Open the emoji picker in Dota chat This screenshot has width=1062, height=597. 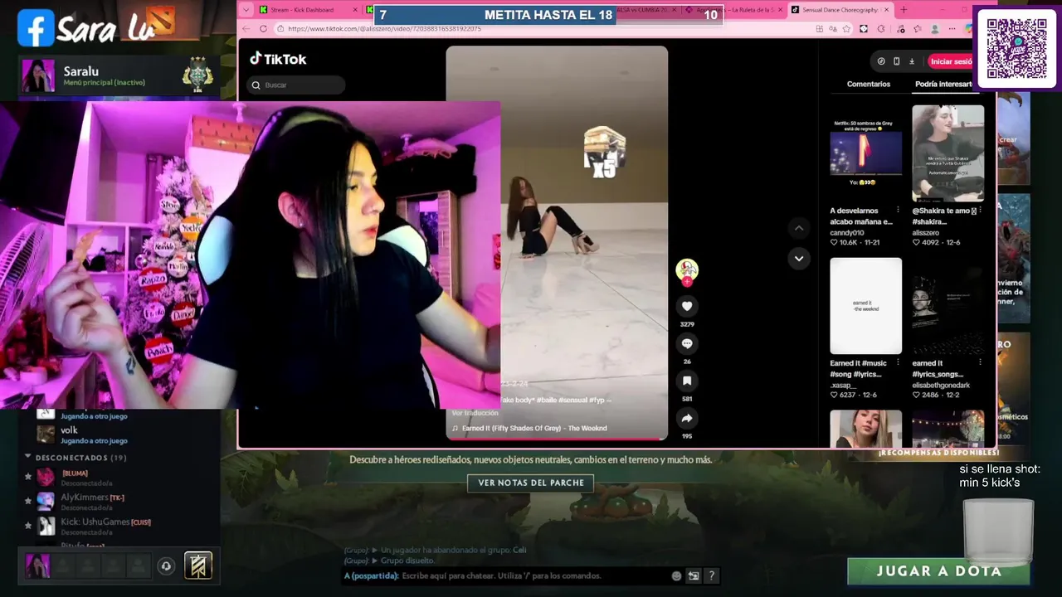(x=676, y=575)
